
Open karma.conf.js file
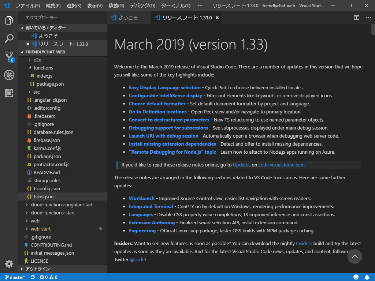click(63, 149)
